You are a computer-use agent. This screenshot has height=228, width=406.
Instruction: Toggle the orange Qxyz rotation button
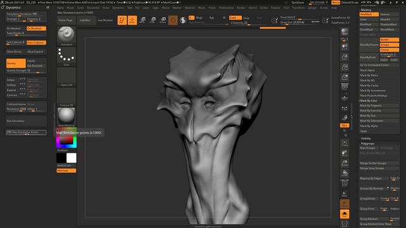point(344,125)
